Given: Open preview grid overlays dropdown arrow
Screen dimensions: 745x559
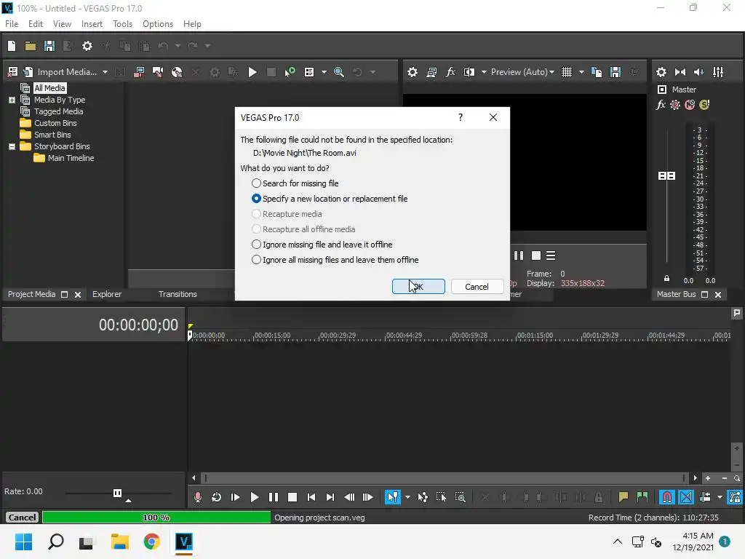Looking at the screenshot, I should (581, 72).
